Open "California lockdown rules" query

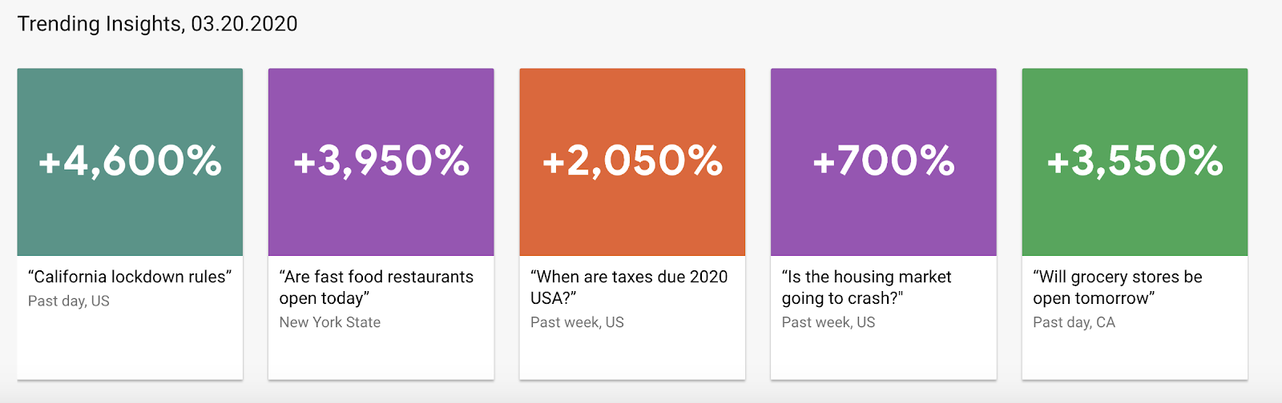tap(130, 277)
